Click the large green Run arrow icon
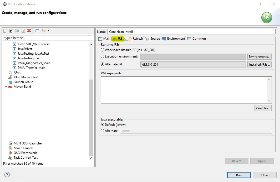The image size is (280, 182). tap(267, 18)
